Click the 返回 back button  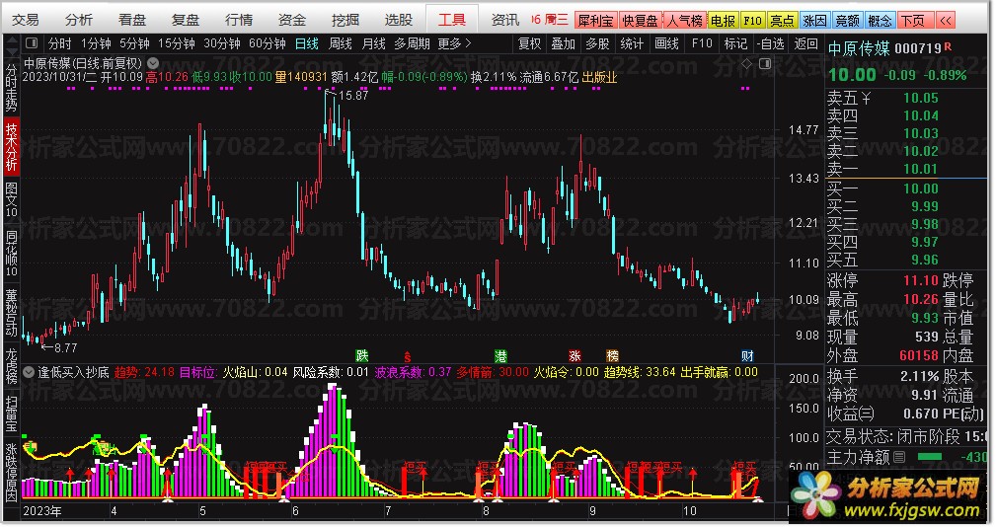(806, 43)
